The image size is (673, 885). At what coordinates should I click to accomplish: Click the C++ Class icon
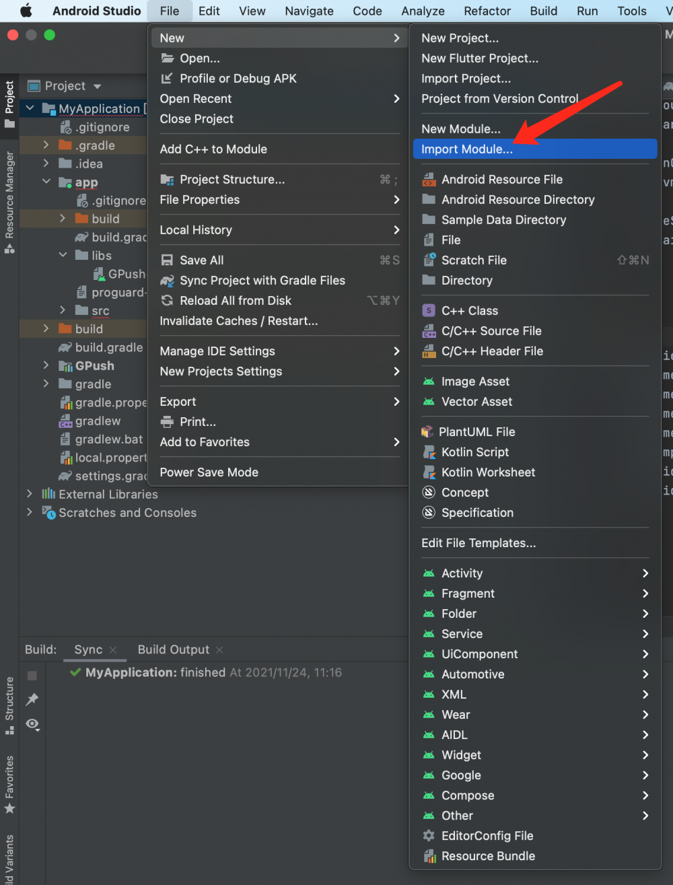click(x=429, y=310)
